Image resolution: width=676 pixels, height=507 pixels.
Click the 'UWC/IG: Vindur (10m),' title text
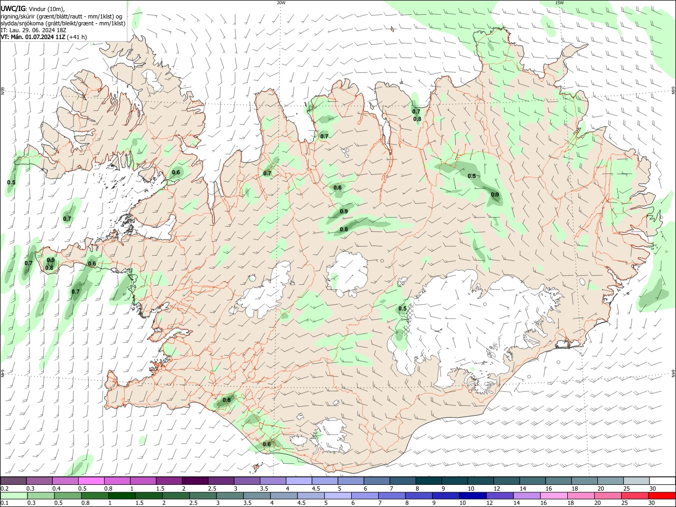(x=32, y=8)
